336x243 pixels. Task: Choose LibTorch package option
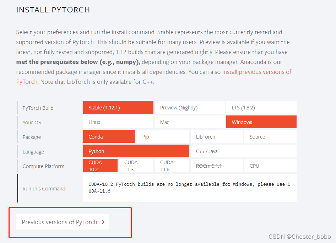click(x=216, y=137)
